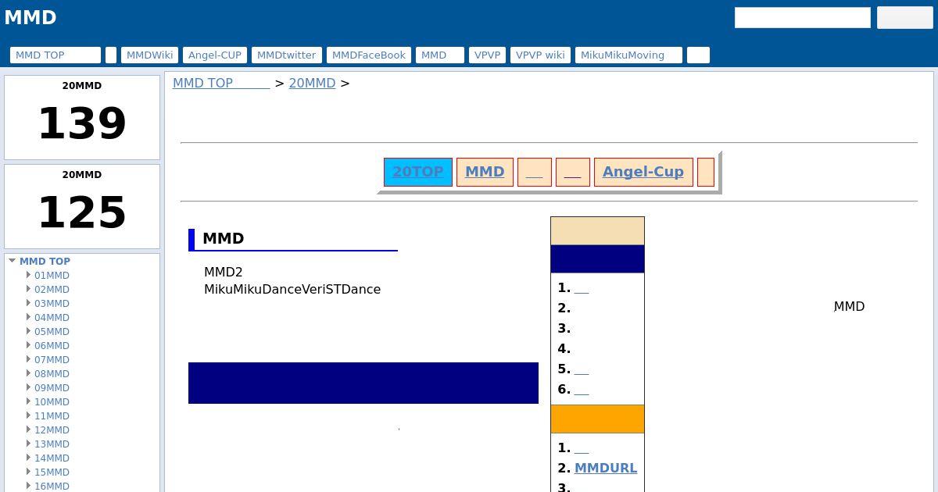Open the 09MMD tree item
Screen dimensions: 938x492
click(52, 387)
